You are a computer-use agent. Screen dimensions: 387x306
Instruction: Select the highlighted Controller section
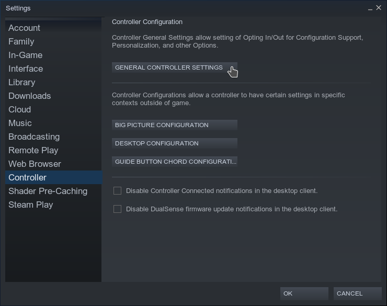tap(53, 177)
